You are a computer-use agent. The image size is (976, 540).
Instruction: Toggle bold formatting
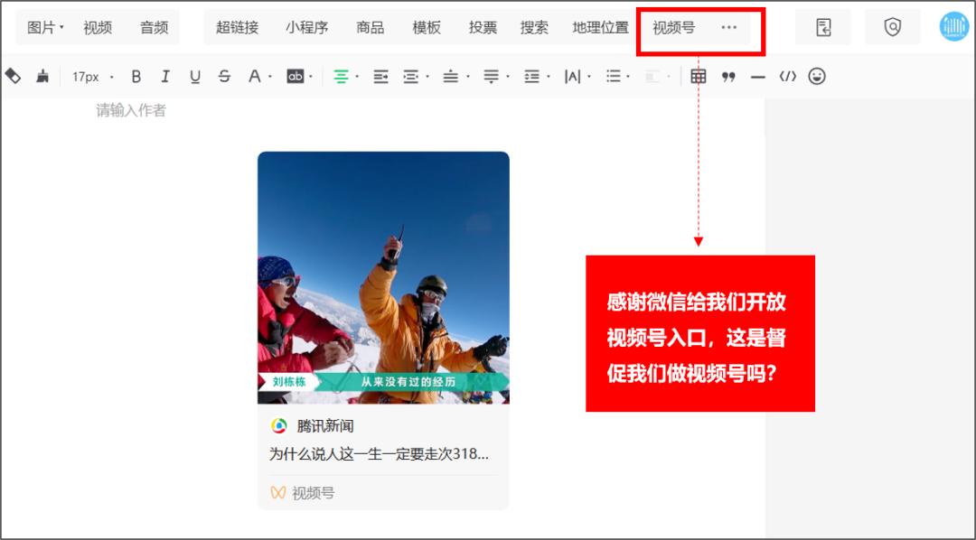tap(136, 77)
